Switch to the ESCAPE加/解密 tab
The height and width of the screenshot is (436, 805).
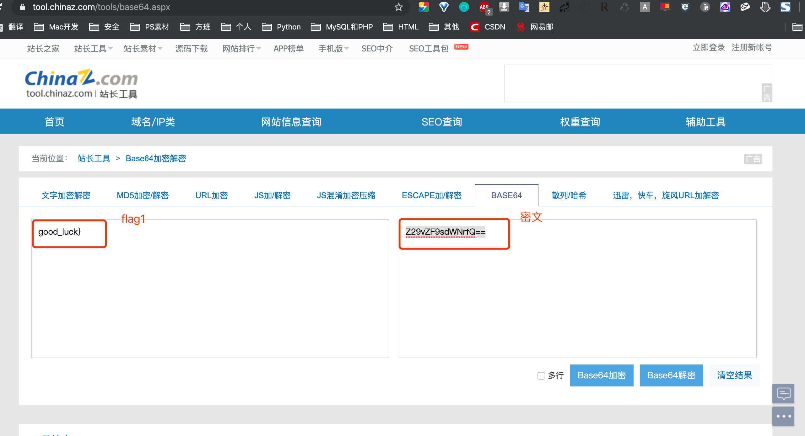click(432, 195)
